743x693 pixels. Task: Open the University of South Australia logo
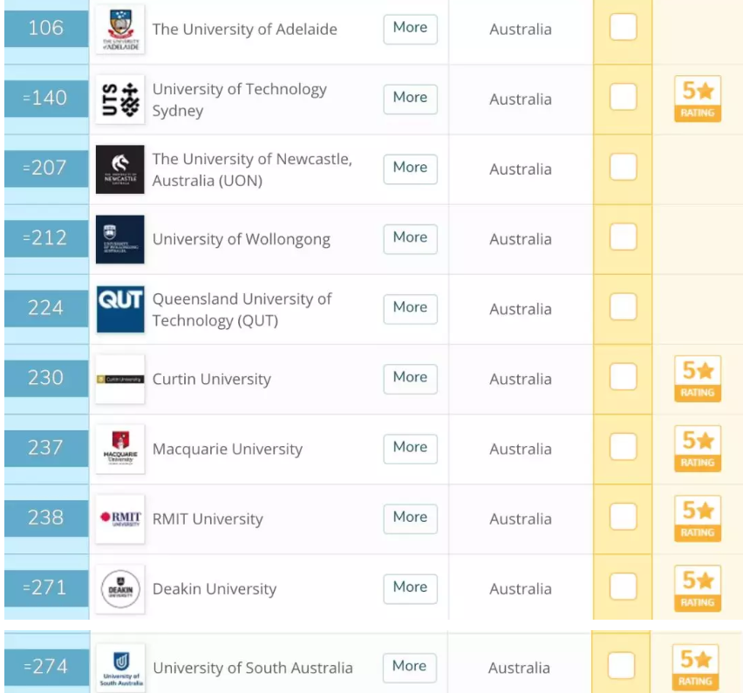coord(120,668)
